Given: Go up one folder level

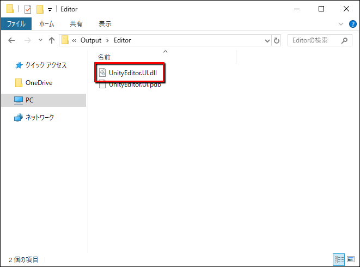Looking at the screenshot, I should (52, 40).
